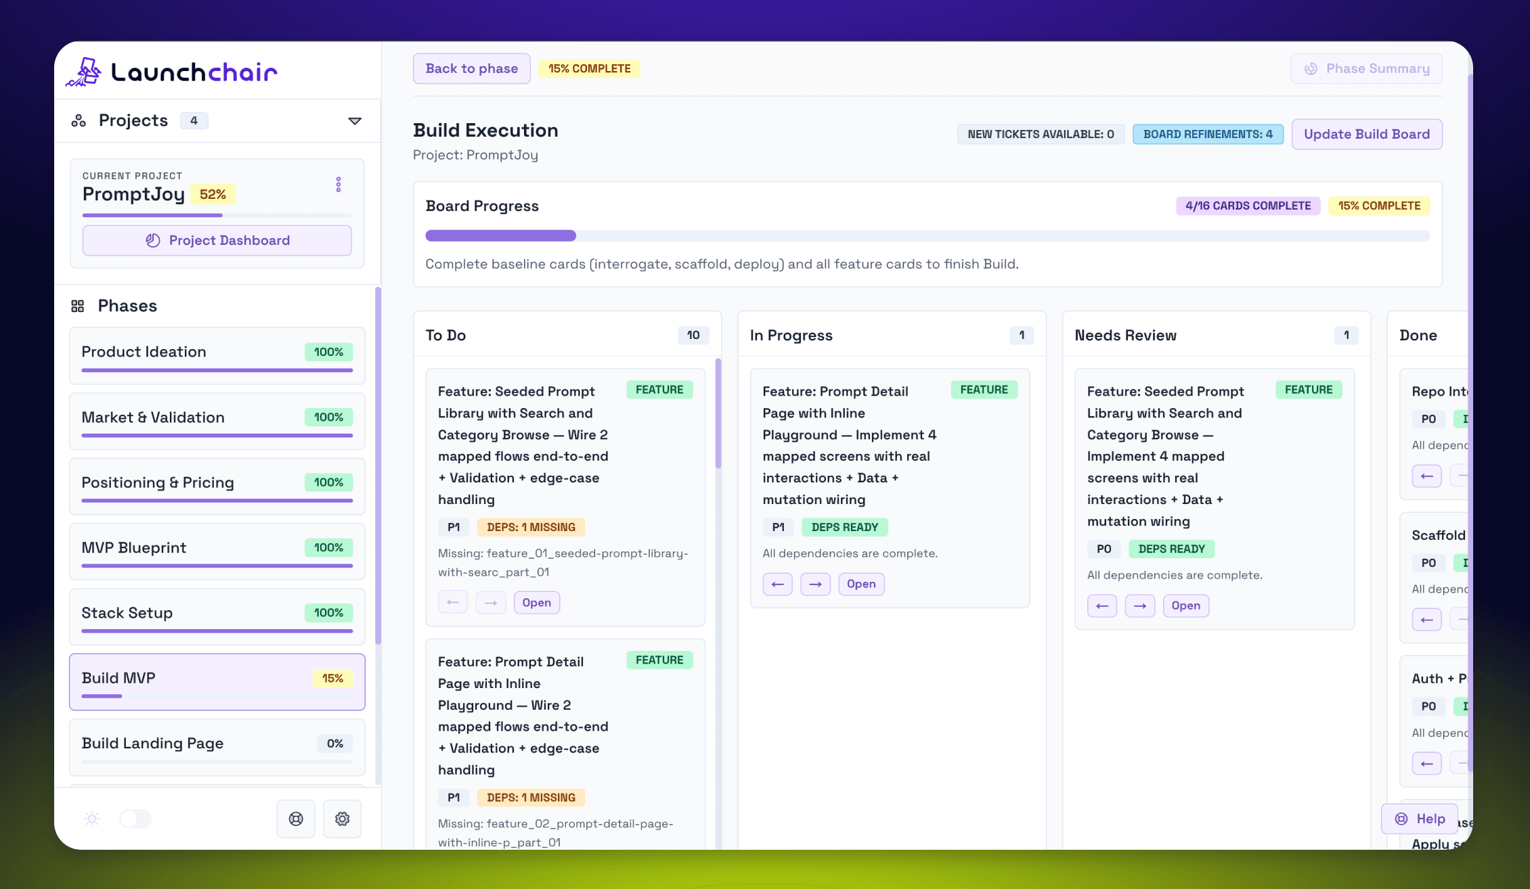Image resolution: width=1530 pixels, height=889 pixels.
Task: Click the pie chart icon on Project Dashboard button
Action: [x=152, y=240]
